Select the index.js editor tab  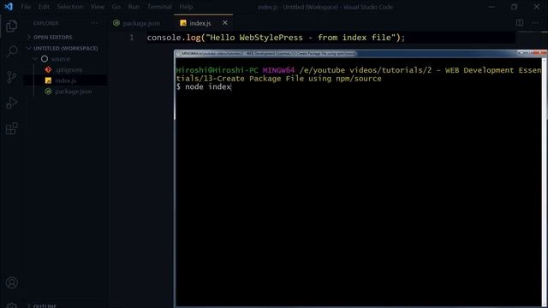(x=204, y=23)
